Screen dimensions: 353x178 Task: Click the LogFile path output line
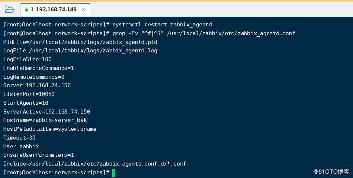click(x=80, y=51)
